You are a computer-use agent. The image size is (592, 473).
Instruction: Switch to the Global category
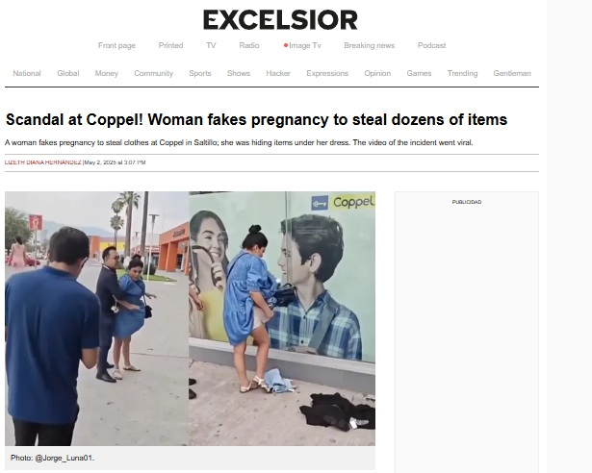(x=68, y=73)
